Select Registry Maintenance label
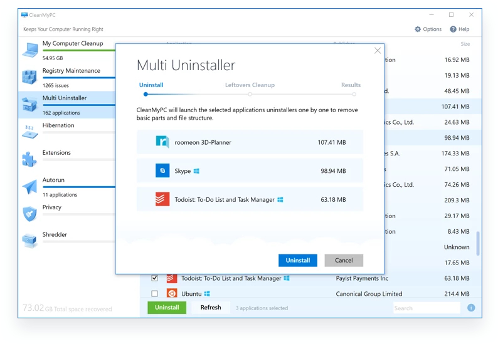The image size is (498, 344). 71,70
